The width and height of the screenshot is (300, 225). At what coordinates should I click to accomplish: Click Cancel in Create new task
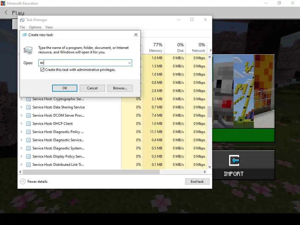(x=92, y=88)
